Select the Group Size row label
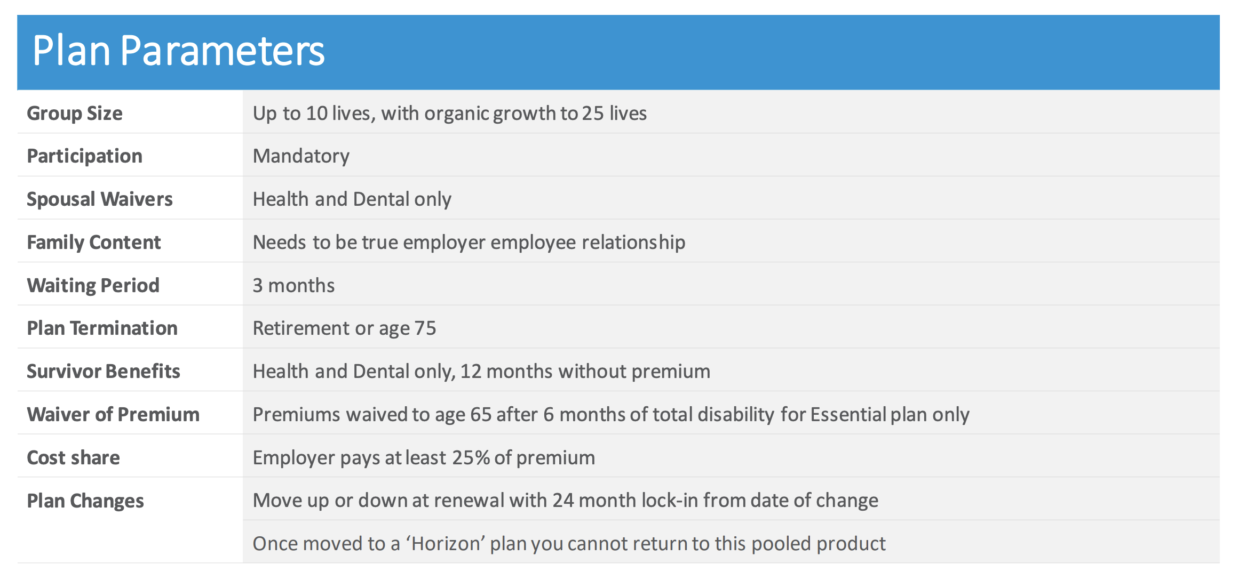 pos(75,113)
